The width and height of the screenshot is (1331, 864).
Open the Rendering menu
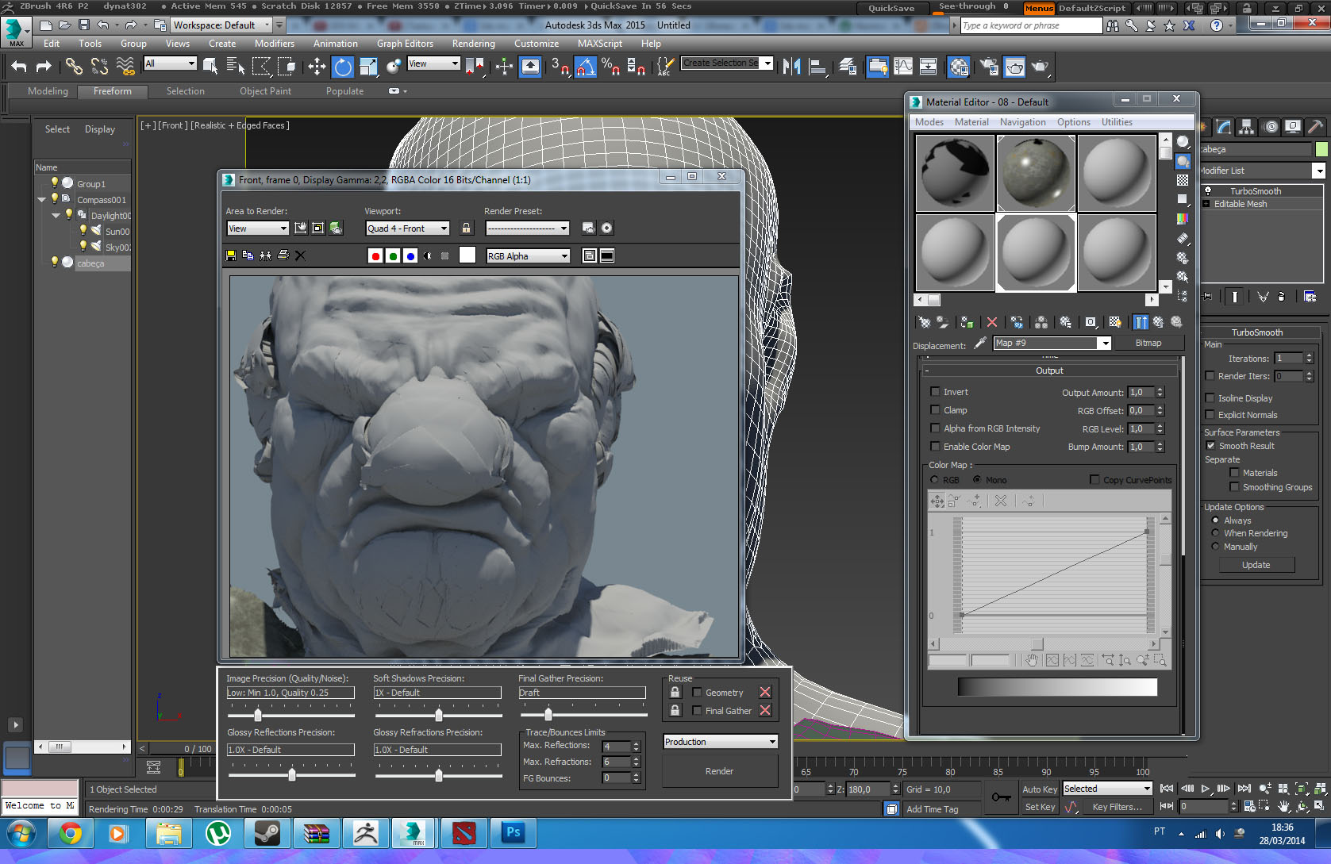pyautogui.click(x=473, y=44)
